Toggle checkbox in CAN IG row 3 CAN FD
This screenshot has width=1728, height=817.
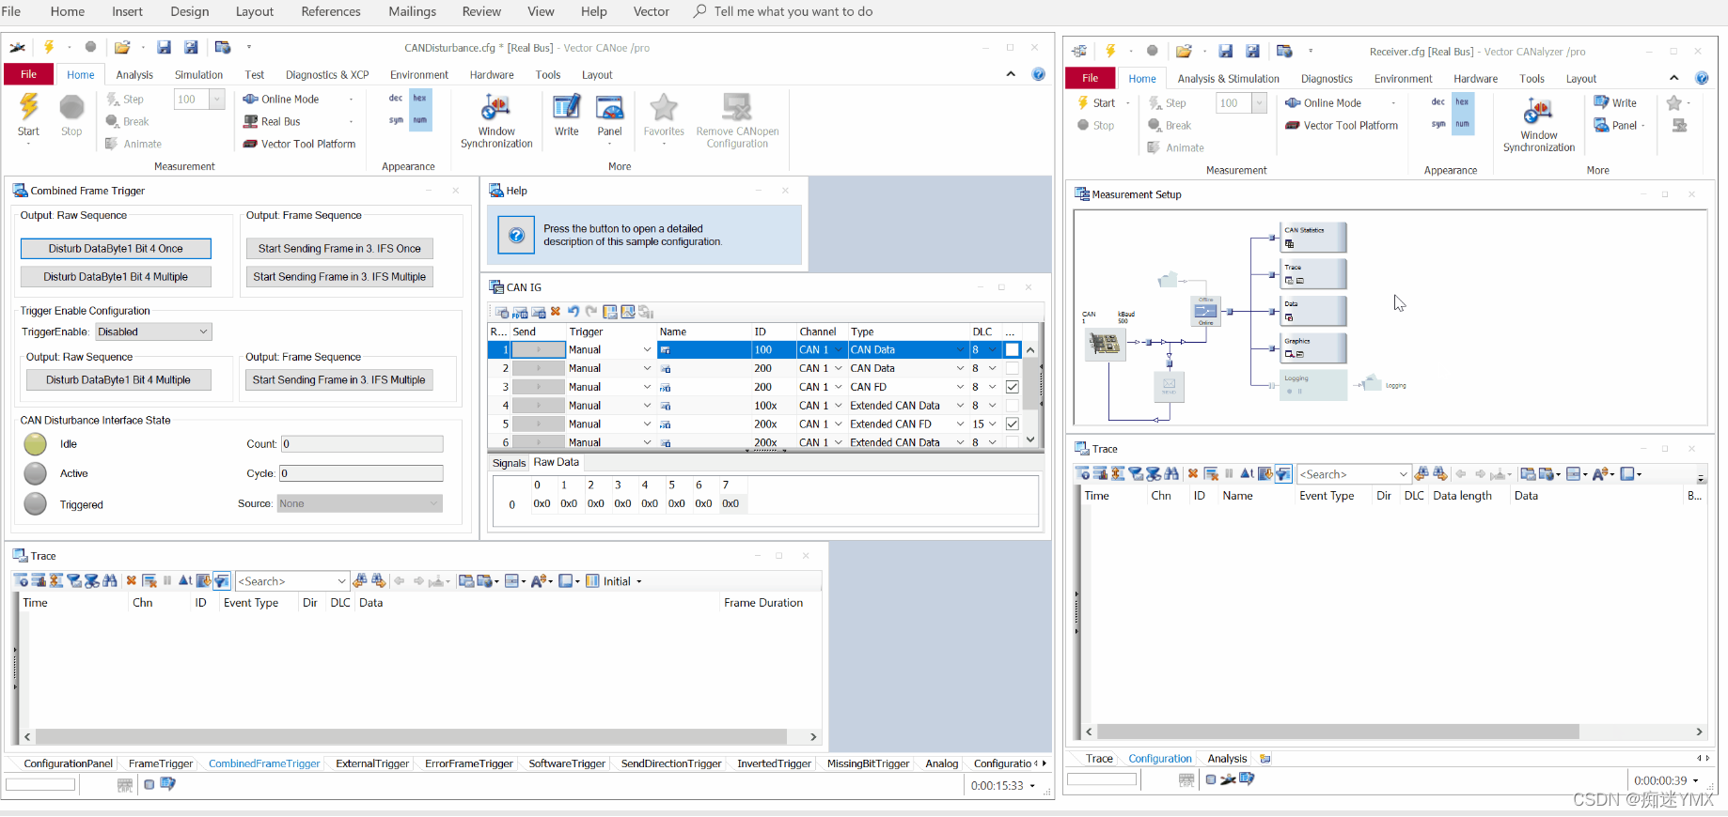tap(1012, 387)
